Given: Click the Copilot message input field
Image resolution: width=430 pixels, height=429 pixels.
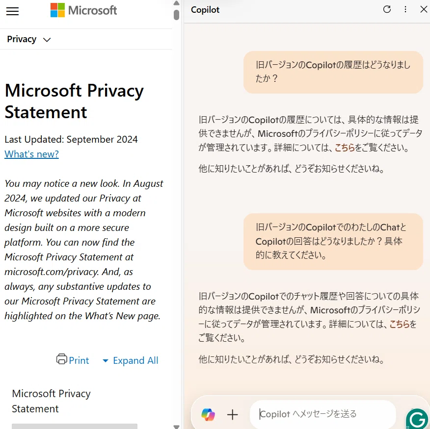Looking at the screenshot, I should [x=323, y=414].
